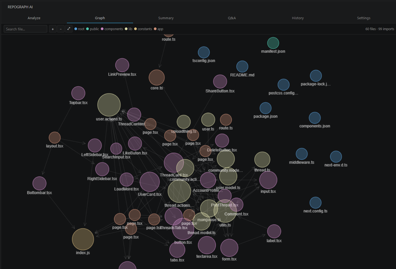Click inside the Search file field
The width and height of the screenshot is (396, 269).
[25, 29]
